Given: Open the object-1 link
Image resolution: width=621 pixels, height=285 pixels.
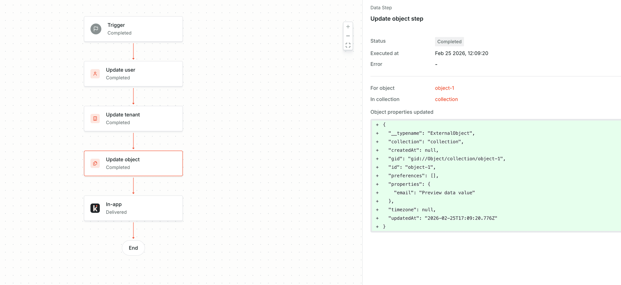Looking at the screenshot, I should [x=445, y=88].
